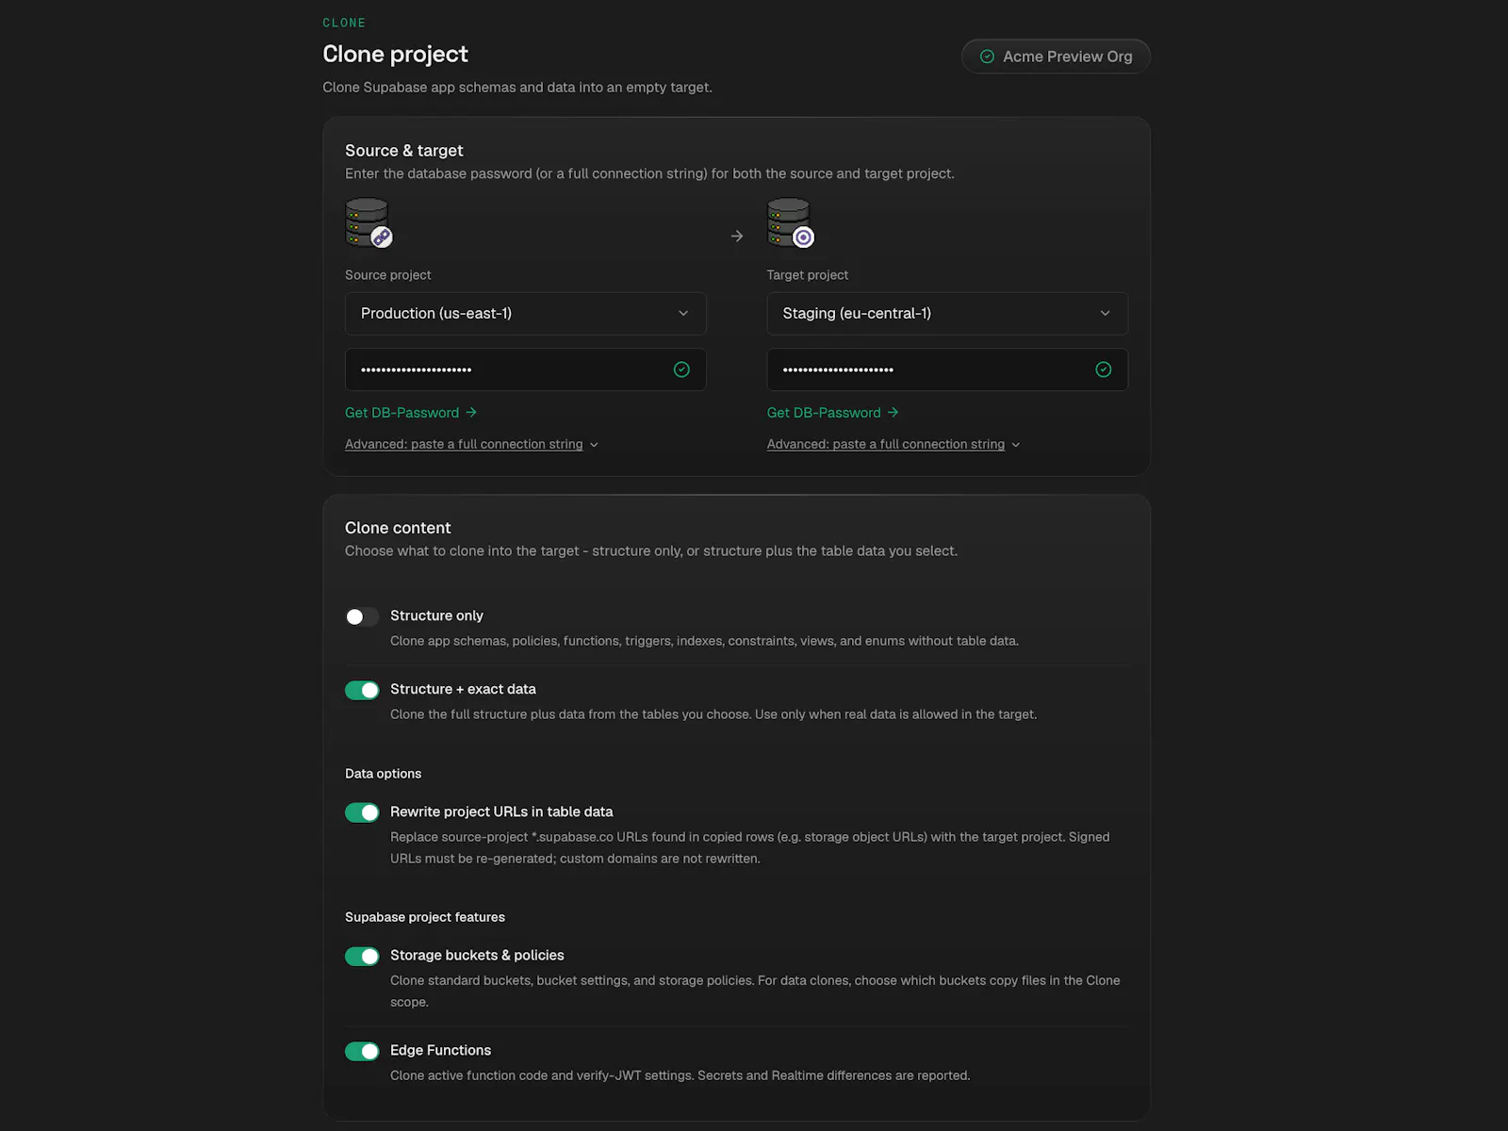
Task: Click the 'Structure only' label text
Action: tap(436, 615)
